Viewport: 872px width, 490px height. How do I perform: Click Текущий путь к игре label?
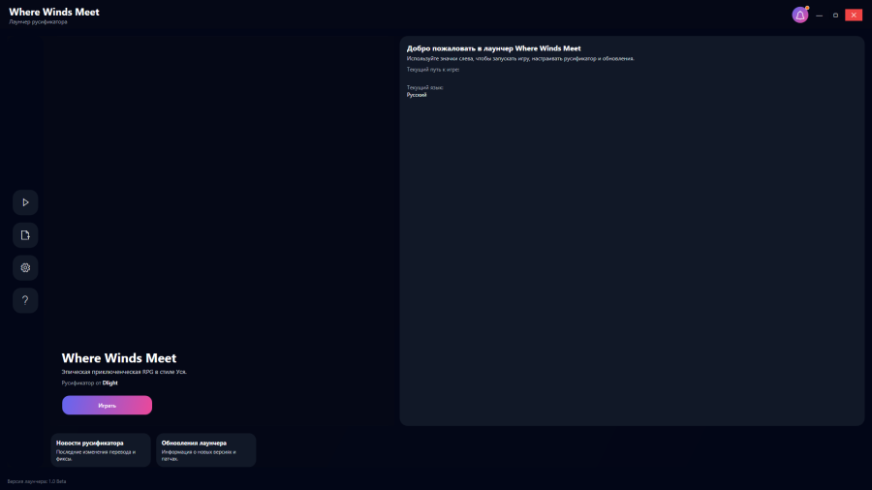[x=433, y=70]
